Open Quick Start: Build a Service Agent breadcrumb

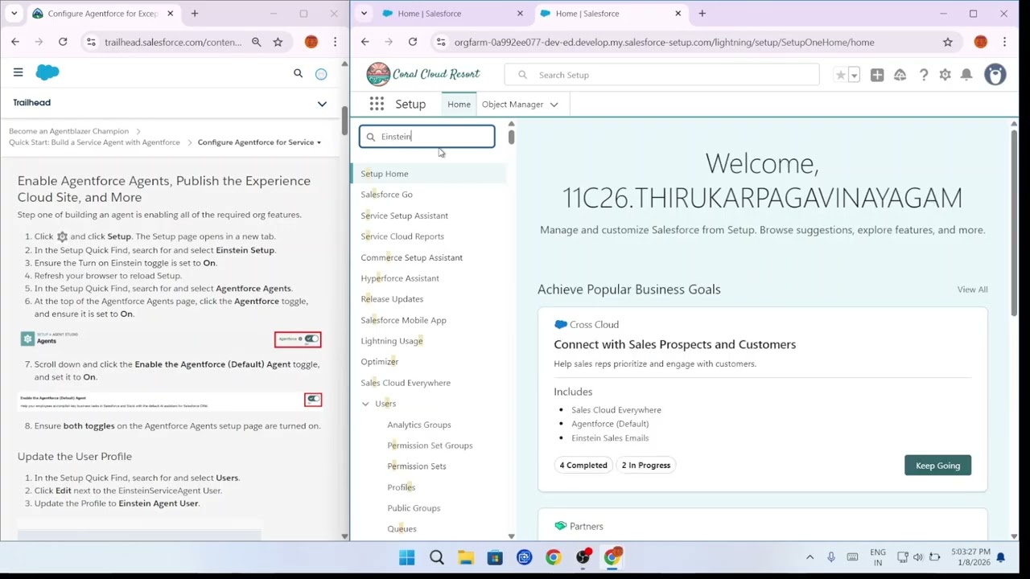[95, 142]
